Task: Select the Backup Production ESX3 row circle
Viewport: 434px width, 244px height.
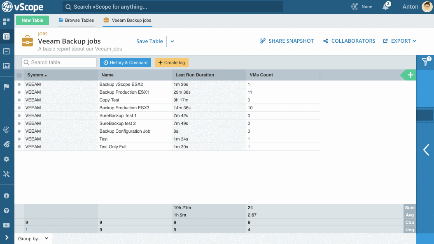Action: (x=19, y=108)
